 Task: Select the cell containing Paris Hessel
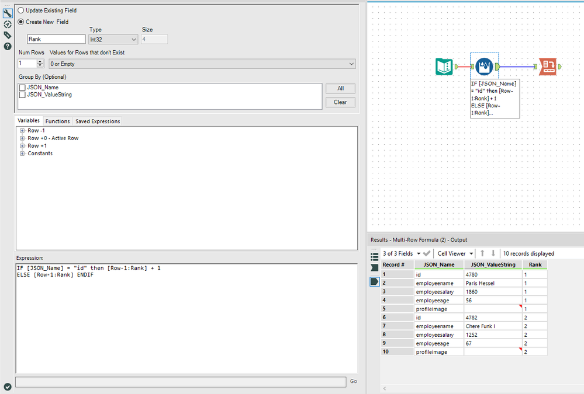coord(493,283)
